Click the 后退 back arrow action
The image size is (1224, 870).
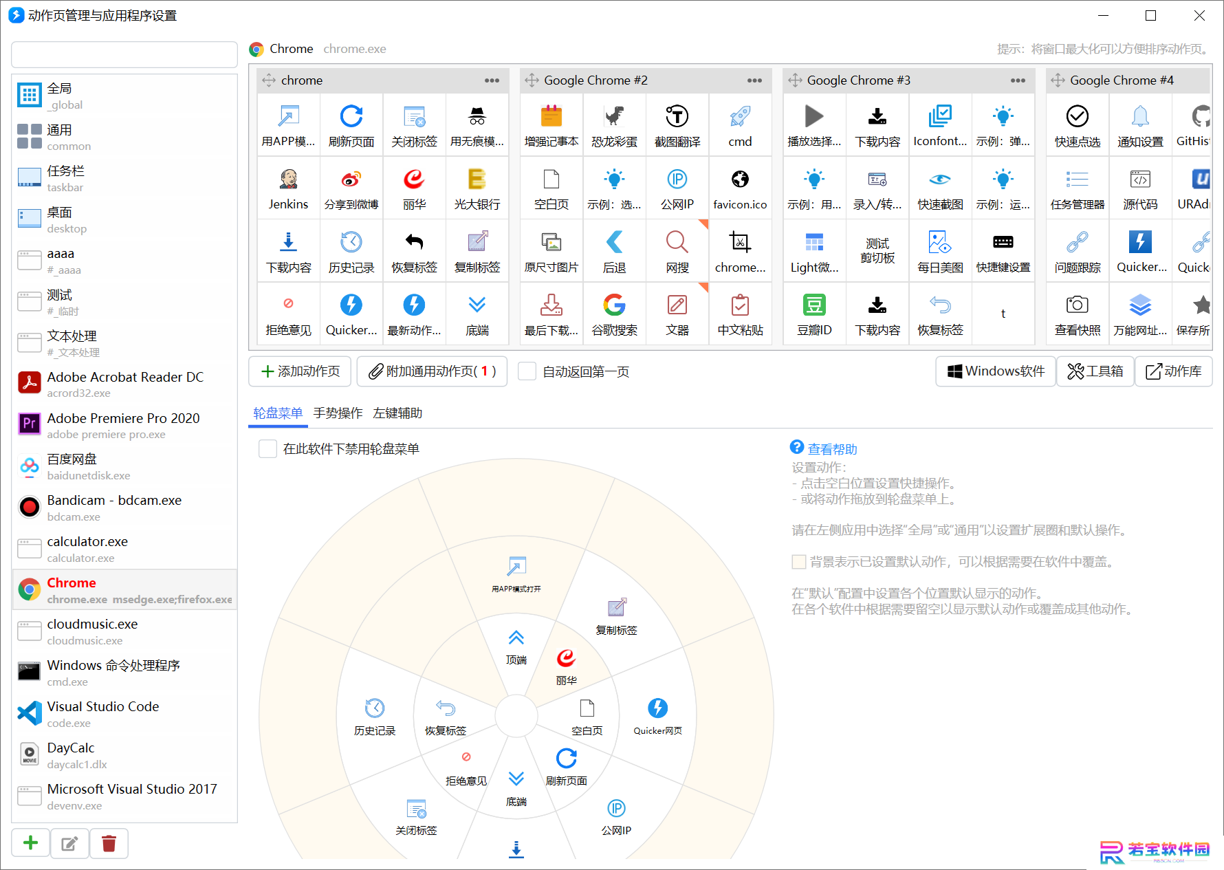(x=614, y=250)
